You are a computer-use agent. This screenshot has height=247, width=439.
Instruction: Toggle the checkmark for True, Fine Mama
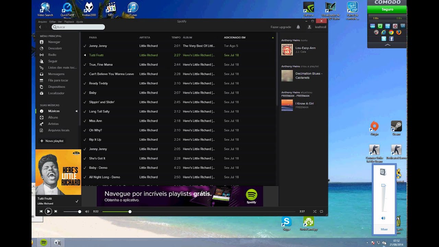tap(85, 64)
